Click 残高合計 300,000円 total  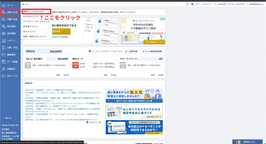44,51
